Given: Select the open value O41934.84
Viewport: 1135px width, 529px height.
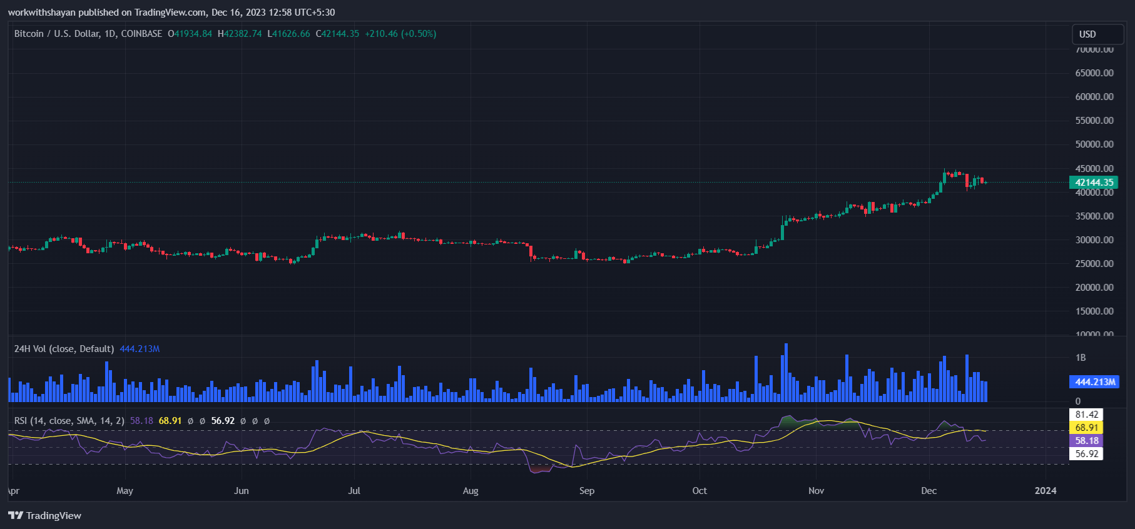Looking at the screenshot, I should pyautogui.click(x=190, y=34).
